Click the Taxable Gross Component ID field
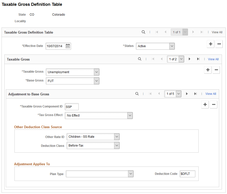This screenshot has width=227, height=194. click(x=72, y=107)
